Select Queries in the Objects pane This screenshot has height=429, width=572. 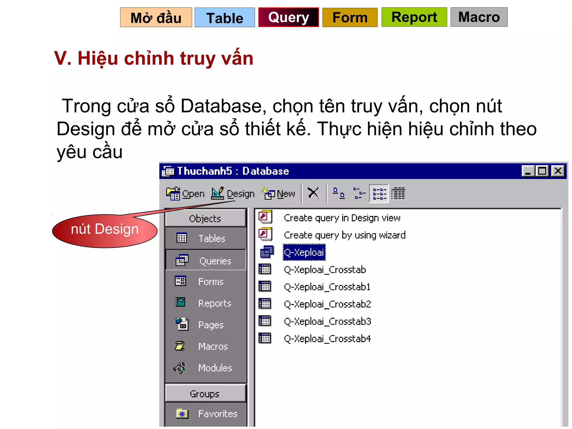206,260
